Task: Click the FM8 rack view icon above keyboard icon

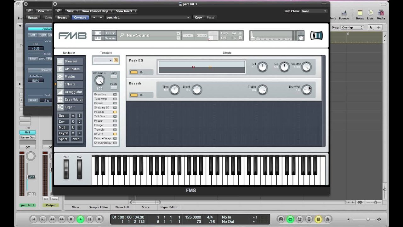Action: (x=98, y=33)
